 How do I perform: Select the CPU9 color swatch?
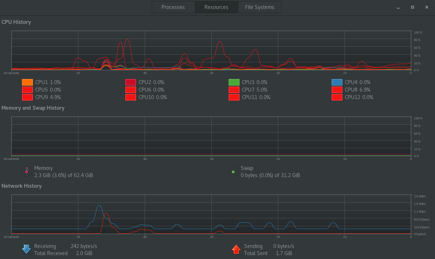(27, 97)
